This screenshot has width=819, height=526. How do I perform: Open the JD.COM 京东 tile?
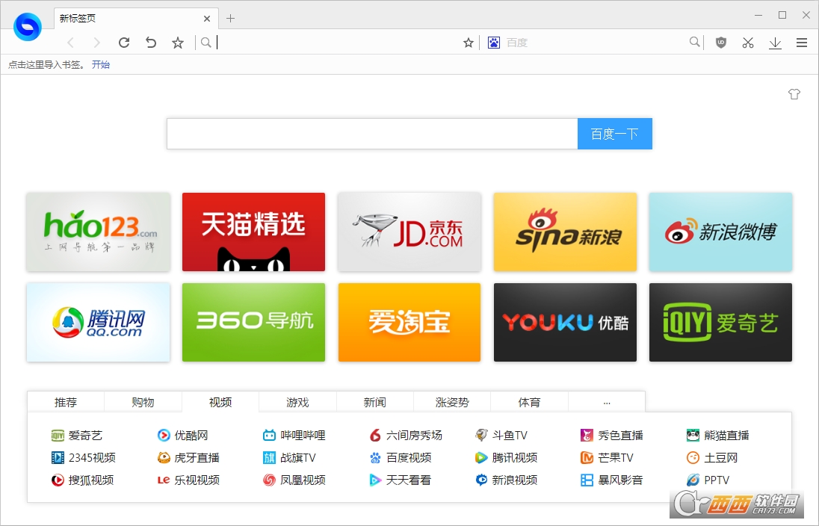coord(409,232)
